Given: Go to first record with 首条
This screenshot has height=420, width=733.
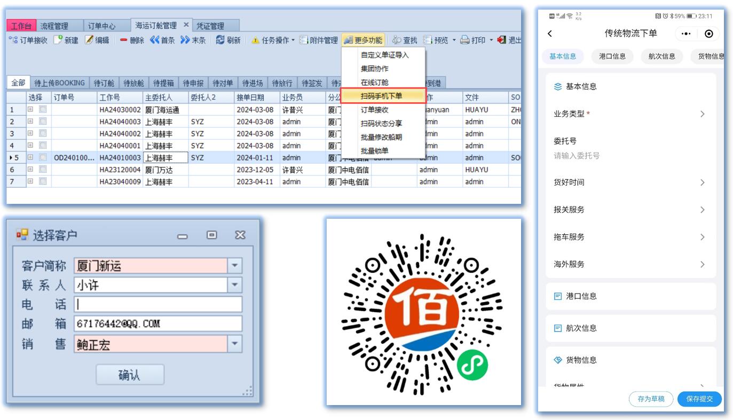Looking at the screenshot, I should (162, 40).
